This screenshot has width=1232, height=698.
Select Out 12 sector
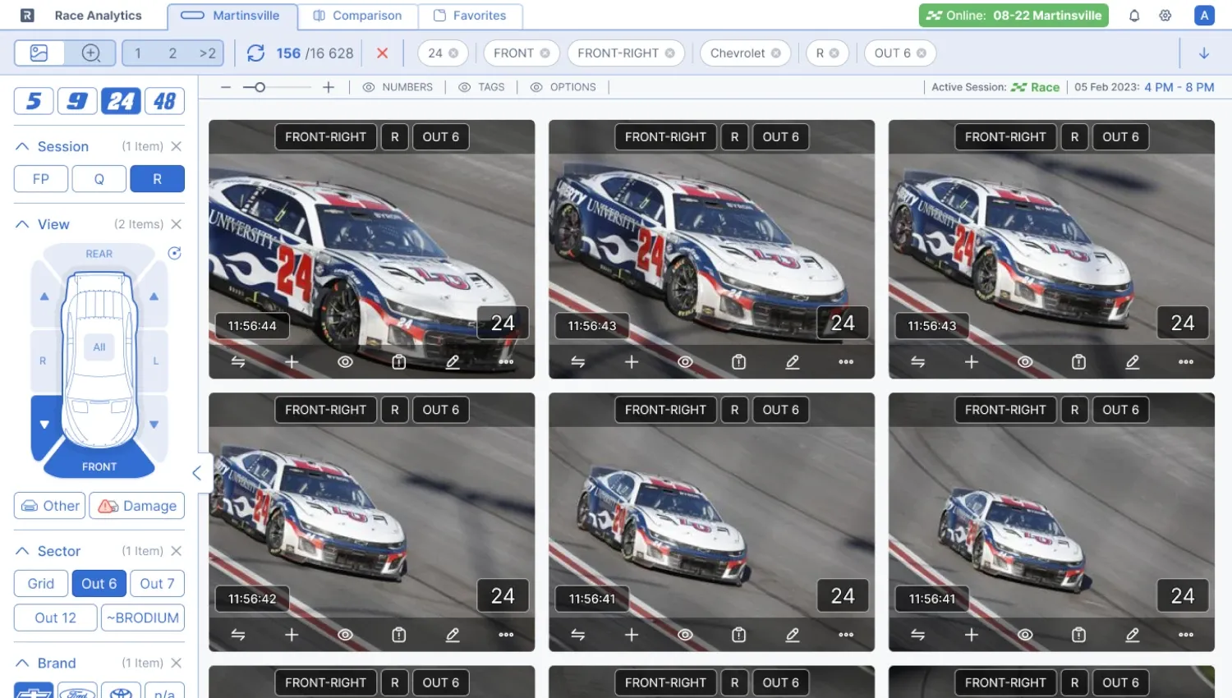pos(55,618)
